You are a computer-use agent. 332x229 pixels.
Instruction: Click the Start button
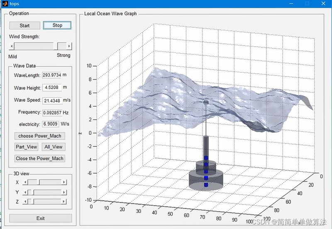click(24, 26)
